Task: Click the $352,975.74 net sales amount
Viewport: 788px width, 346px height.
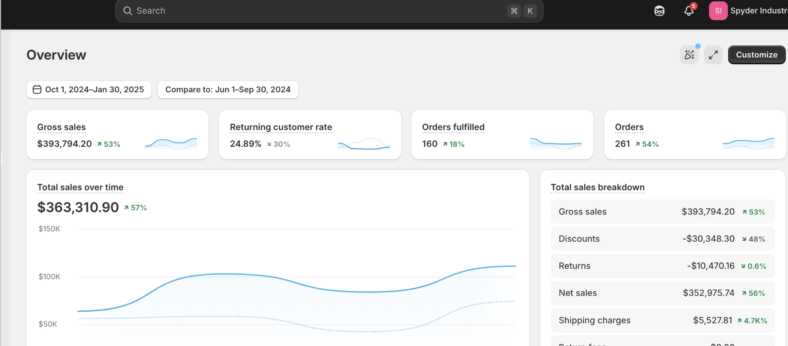Action: (x=709, y=293)
